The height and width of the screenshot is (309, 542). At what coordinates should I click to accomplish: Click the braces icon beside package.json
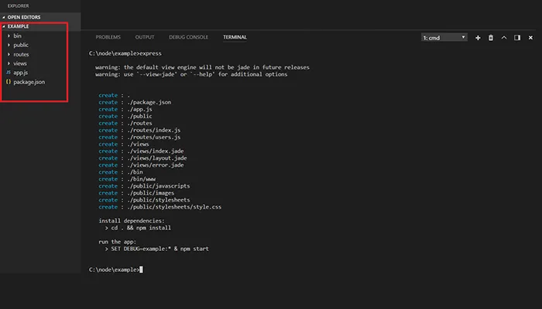pos(9,82)
